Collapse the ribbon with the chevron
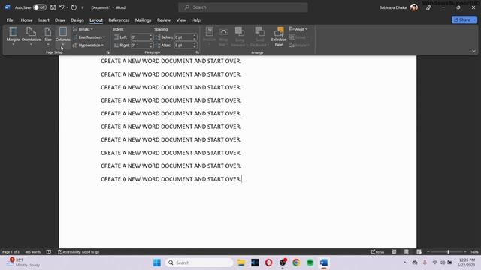 click(x=473, y=52)
